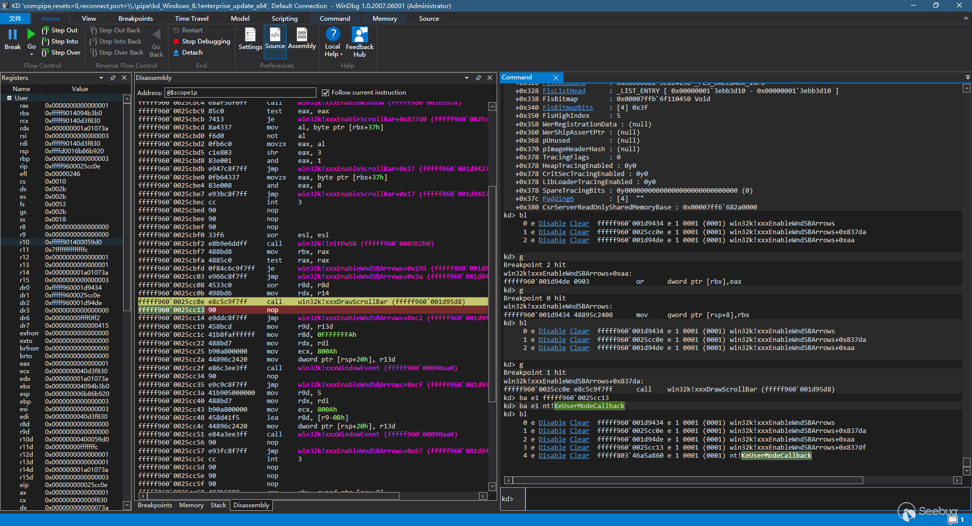This screenshot has width=972, height=526.
Task: Click the FlsListHead link
Action: 564,91
